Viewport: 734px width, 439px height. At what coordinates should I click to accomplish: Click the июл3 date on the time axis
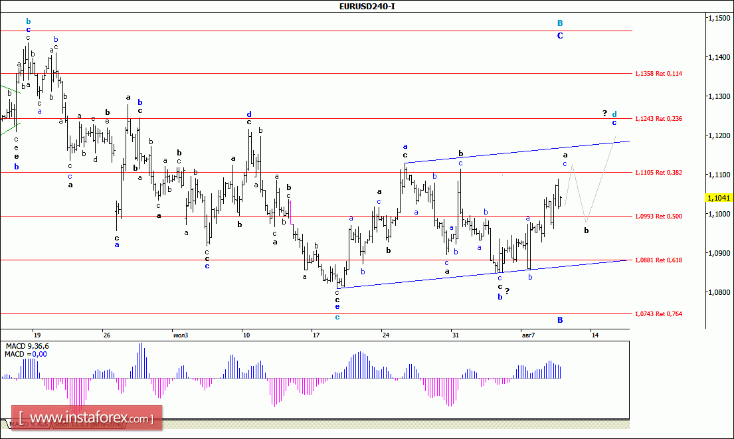(179, 335)
